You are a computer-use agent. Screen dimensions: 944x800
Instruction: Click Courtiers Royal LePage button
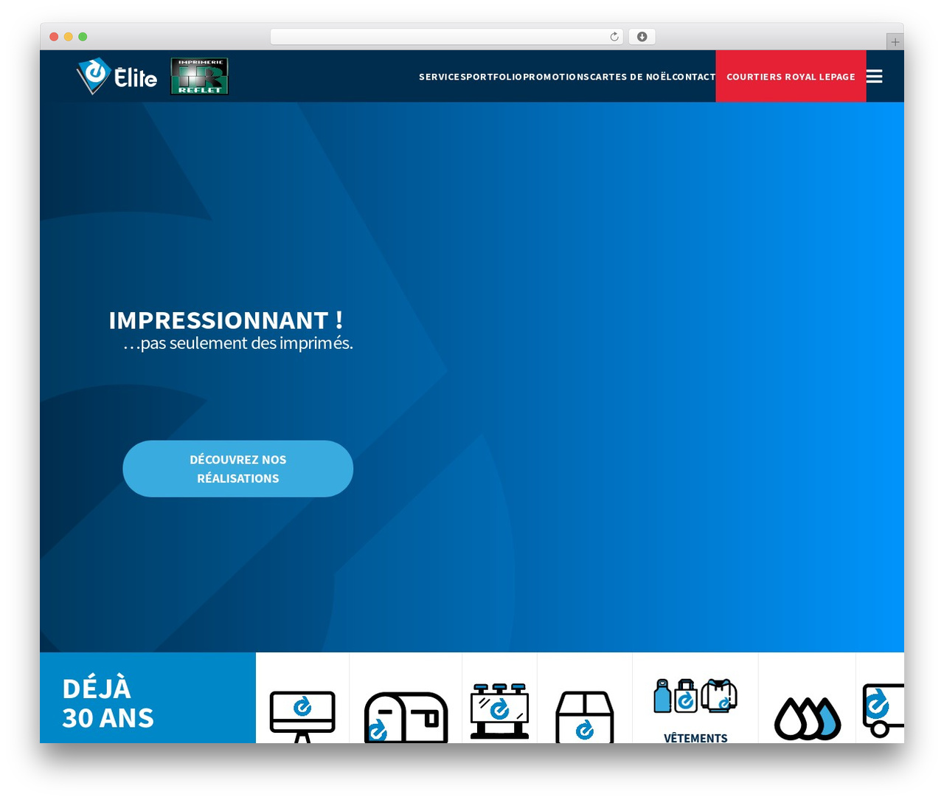791,76
